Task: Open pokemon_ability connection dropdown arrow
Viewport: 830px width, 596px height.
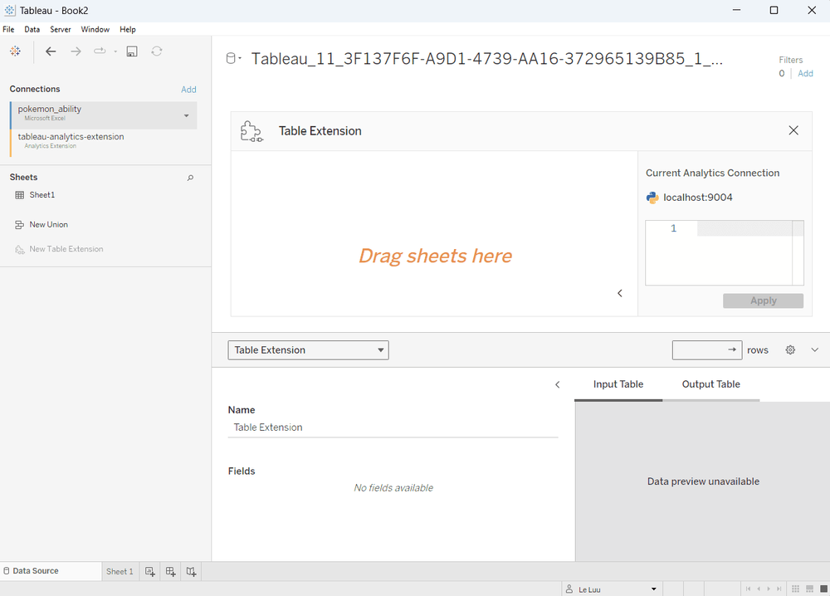Action: (186, 115)
